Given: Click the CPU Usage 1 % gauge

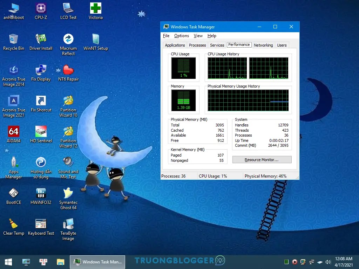Looking at the screenshot, I should [183, 68].
